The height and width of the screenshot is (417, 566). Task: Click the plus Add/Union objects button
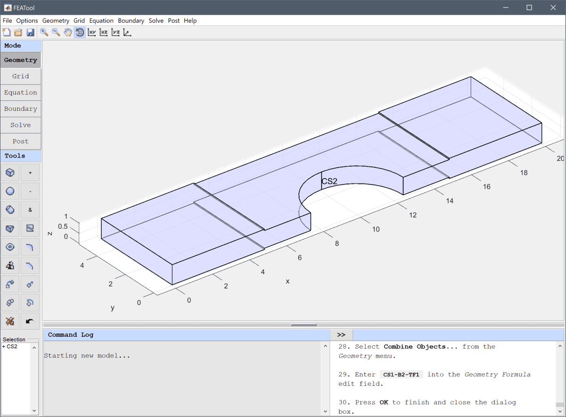pos(30,173)
